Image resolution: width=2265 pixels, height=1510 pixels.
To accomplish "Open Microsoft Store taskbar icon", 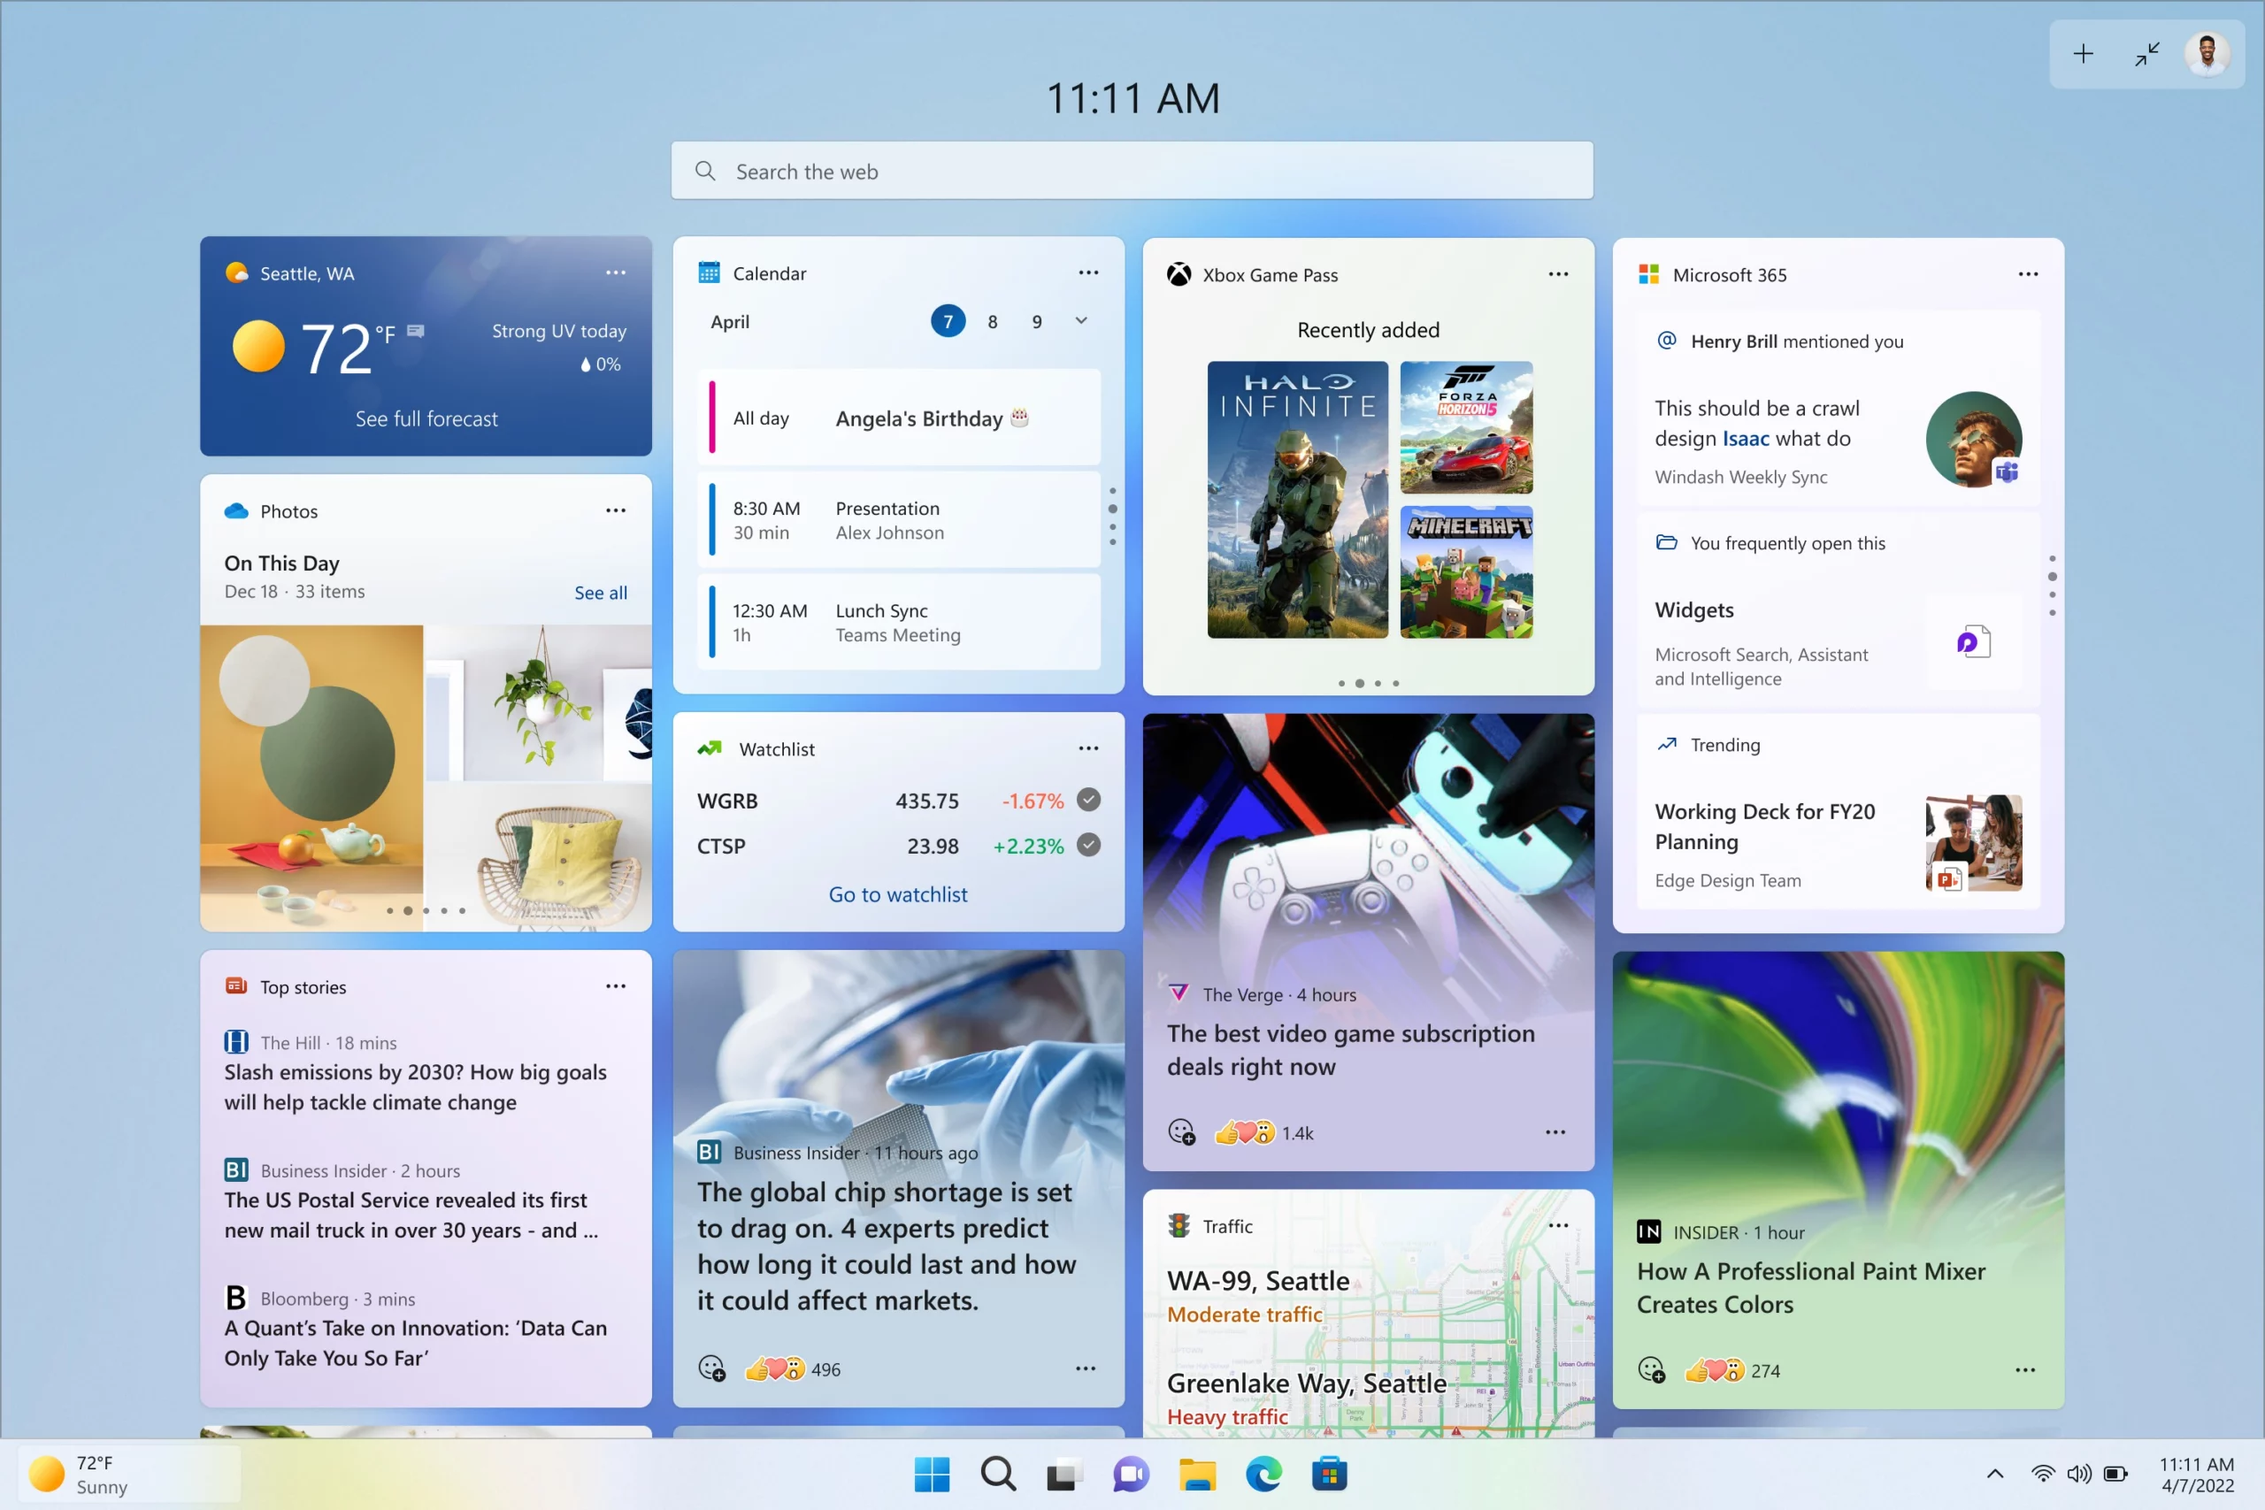I will pos(1332,1473).
